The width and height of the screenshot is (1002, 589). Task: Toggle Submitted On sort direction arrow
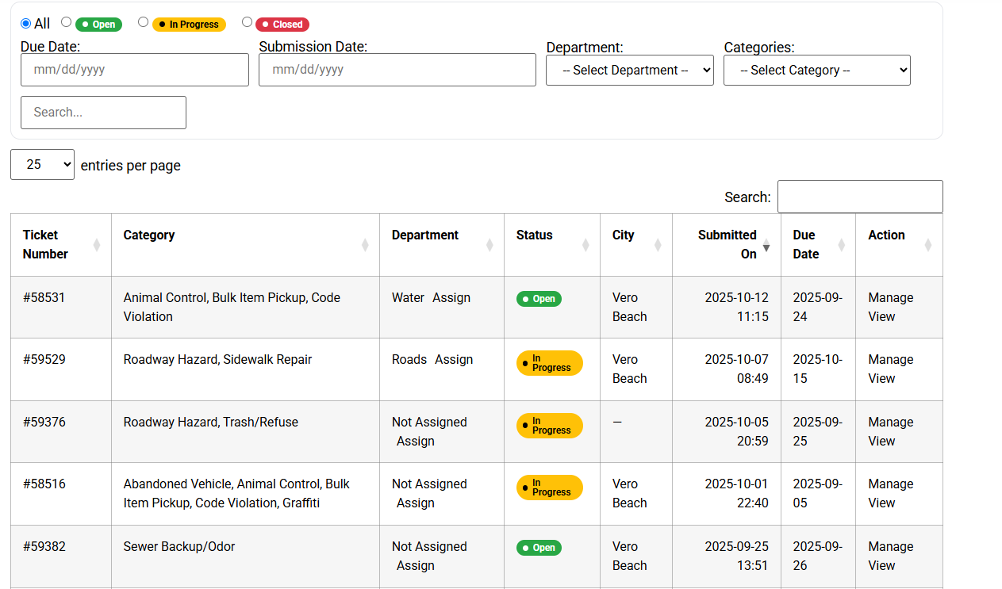[x=766, y=247]
